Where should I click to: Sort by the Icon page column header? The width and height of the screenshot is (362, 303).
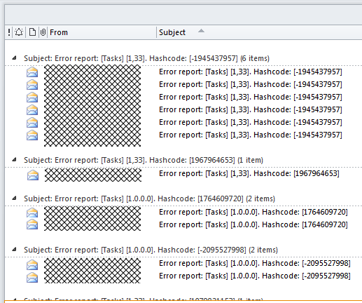(x=32, y=32)
